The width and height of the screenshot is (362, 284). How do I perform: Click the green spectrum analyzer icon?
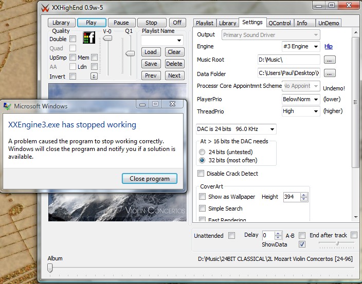89,37
